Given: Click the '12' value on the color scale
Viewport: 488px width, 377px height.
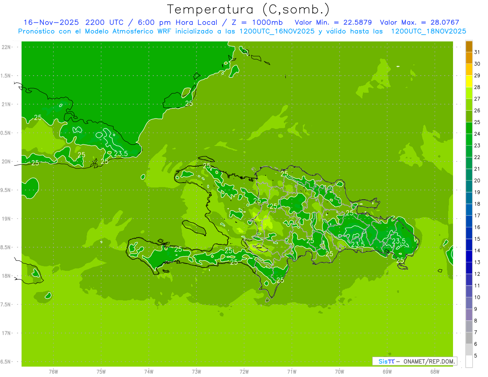Looking at the screenshot, I should click(477, 274).
